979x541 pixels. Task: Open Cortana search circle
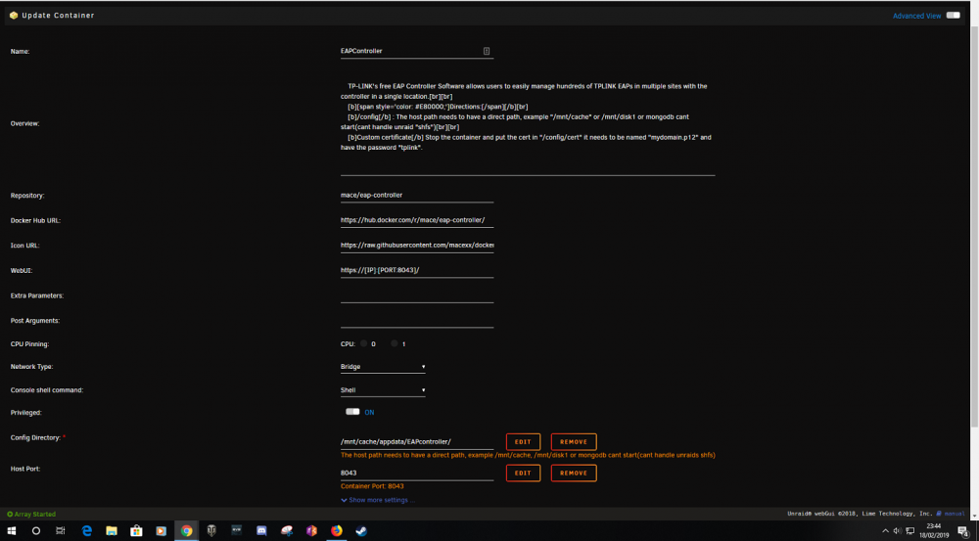point(35,531)
